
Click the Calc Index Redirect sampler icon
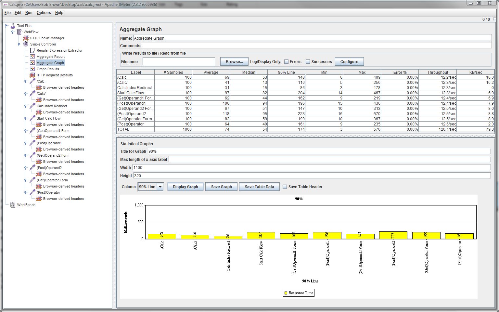[32, 106]
